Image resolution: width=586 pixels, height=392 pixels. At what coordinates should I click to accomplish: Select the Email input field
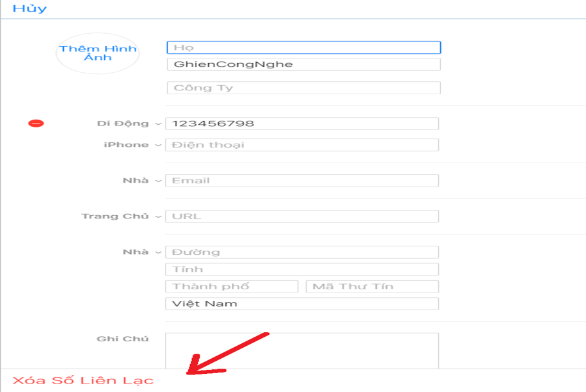(x=302, y=181)
